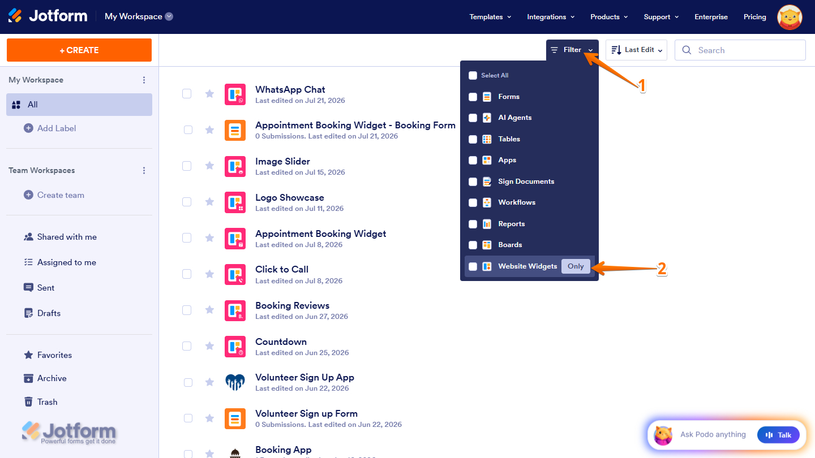This screenshot has width=815, height=458.
Task: Check the Reports filter checkbox
Action: (x=473, y=224)
